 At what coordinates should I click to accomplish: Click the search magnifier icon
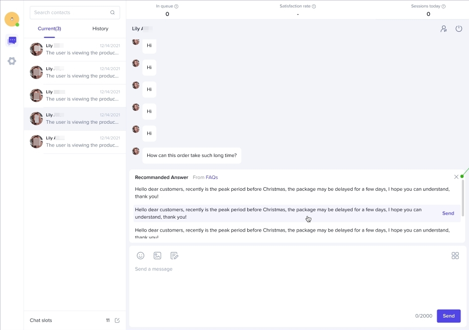click(113, 12)
